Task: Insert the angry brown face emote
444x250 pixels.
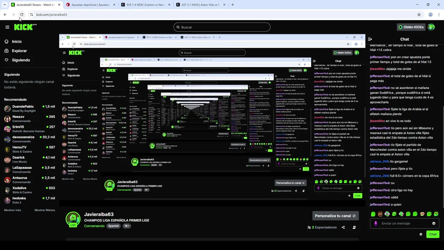Action: pyautogui.click(x=380, y=214)
